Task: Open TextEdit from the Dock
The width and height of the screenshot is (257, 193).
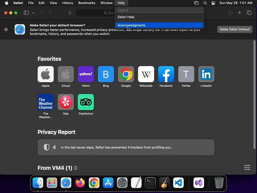Action: point(136,182)
